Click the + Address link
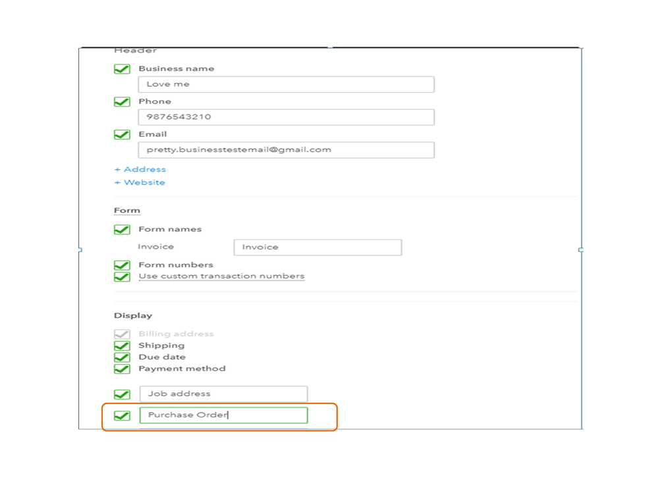Screen dimensions: 658x493 pyautogui.click(x=140, y=170)
